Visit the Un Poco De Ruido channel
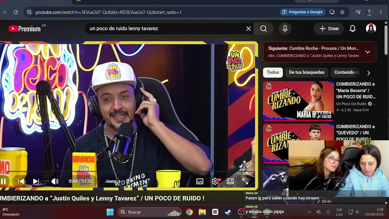This screenshot has height=219, width=389. [351, 104]
